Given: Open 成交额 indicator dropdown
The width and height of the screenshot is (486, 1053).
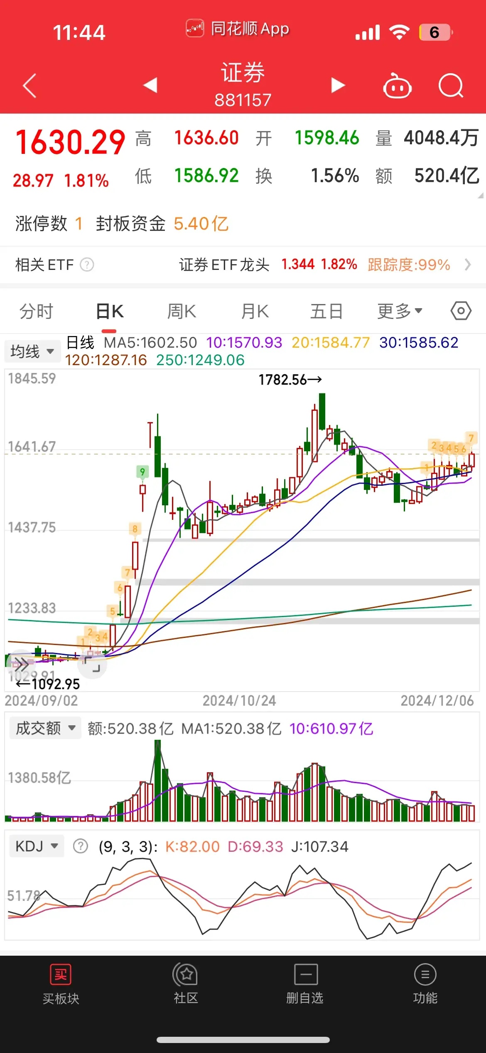Looking at the screenshot, I should click(x=45, y=728).
